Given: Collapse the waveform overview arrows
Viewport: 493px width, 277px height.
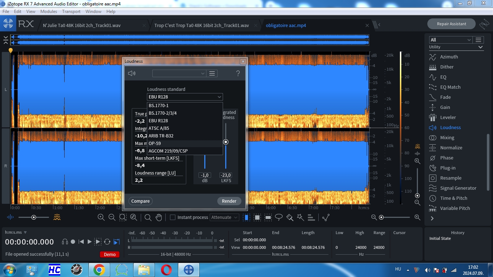Looking at the screenshot, I should 5,40.
